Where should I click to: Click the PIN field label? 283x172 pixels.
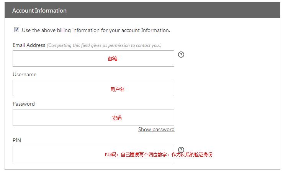click(x=17, y=140)
